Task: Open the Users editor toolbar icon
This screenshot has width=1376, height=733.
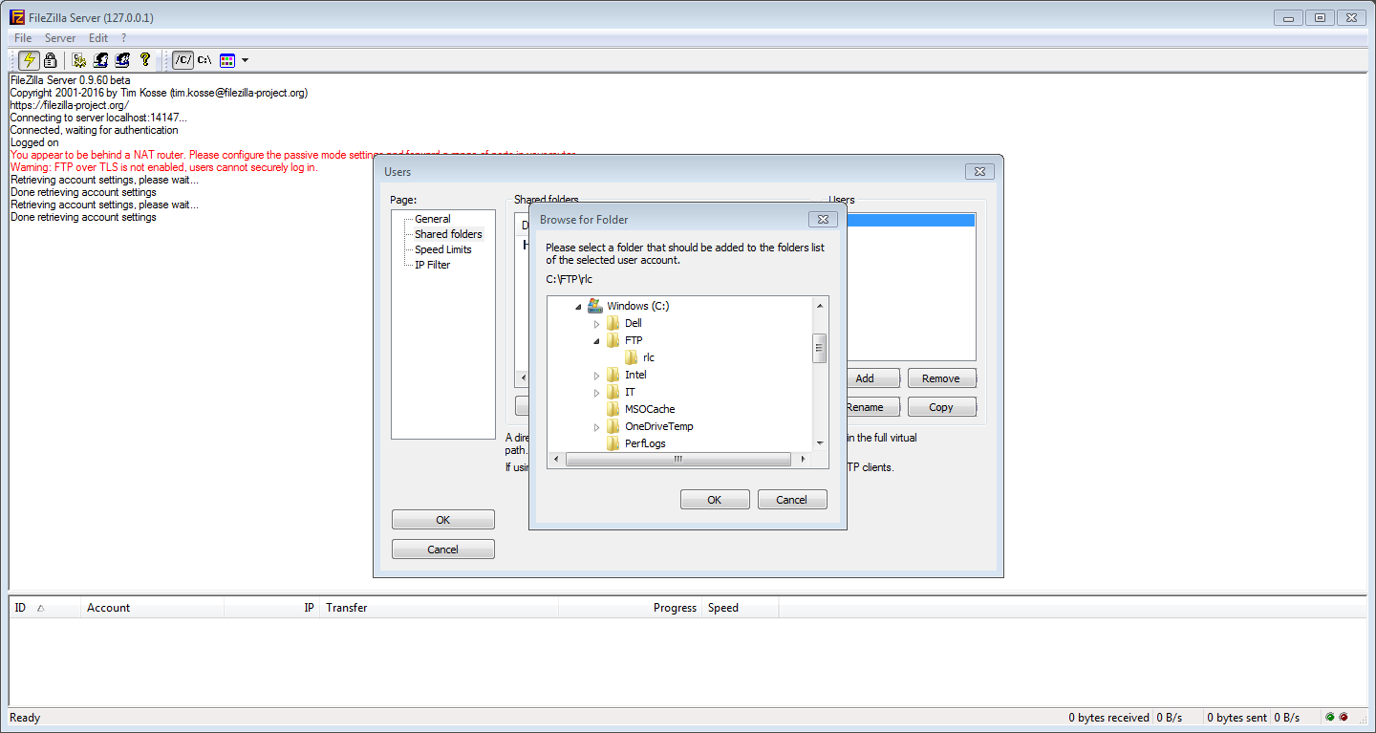Action: click(100, 60)
